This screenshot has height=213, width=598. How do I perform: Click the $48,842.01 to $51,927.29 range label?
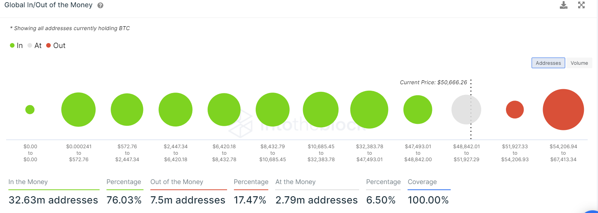(466, 153)
